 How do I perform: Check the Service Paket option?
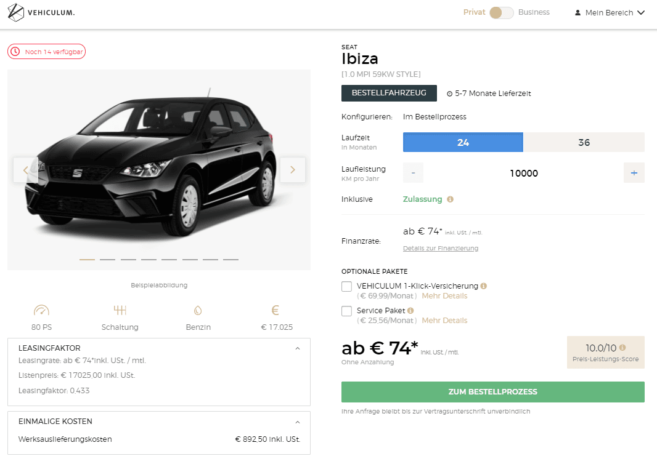coord(347,311)
